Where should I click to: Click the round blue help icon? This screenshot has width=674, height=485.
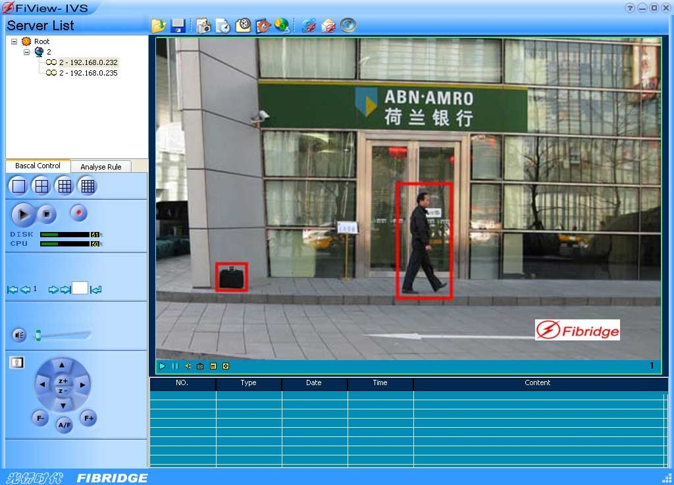pyautogui.click(x=348, y=26)
